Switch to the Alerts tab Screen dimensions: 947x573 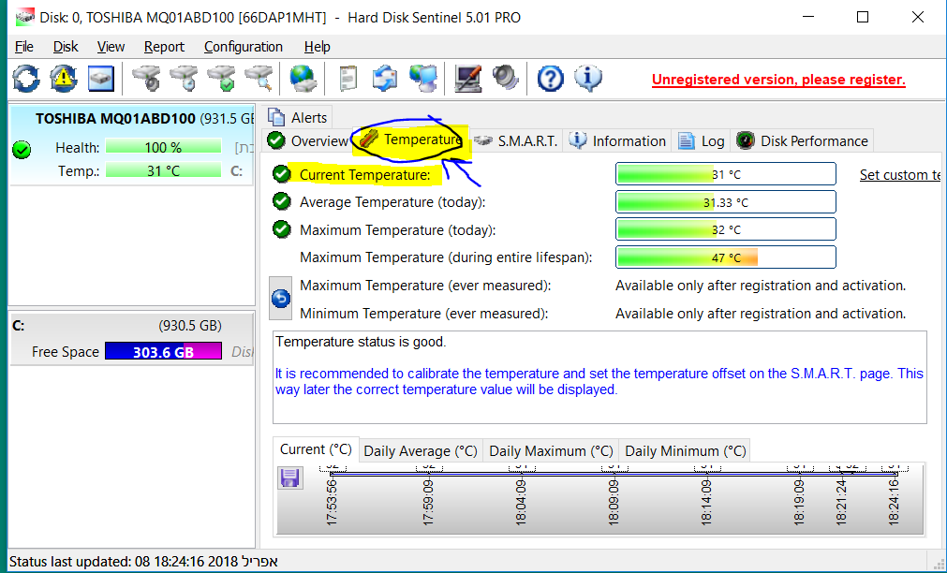coord(298,117)
